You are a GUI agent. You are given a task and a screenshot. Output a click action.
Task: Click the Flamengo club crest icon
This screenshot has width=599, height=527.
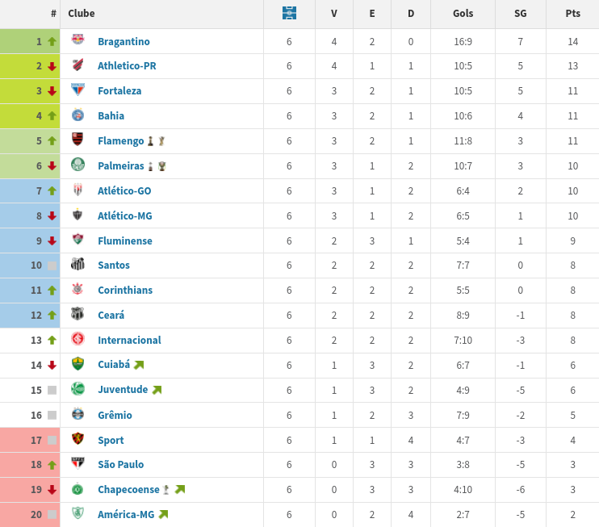[x=78, y=139]
